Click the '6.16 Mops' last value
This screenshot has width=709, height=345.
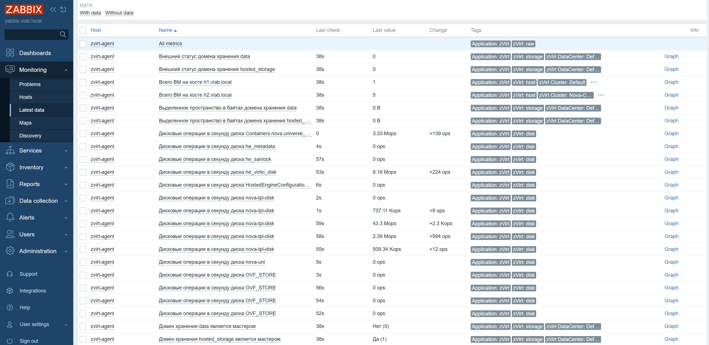coord(384,172)
